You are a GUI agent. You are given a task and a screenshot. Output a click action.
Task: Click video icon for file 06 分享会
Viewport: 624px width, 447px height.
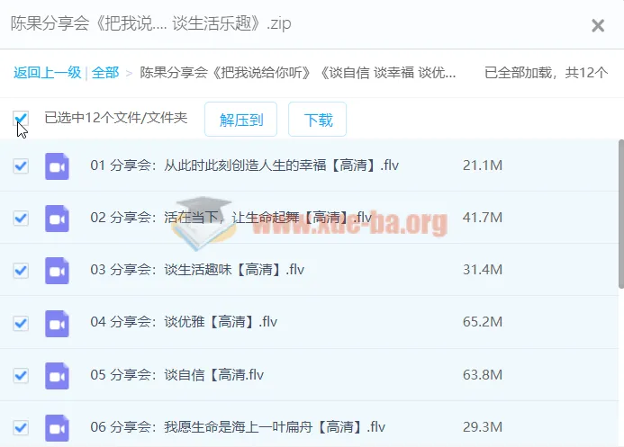[x=58, y=427]
